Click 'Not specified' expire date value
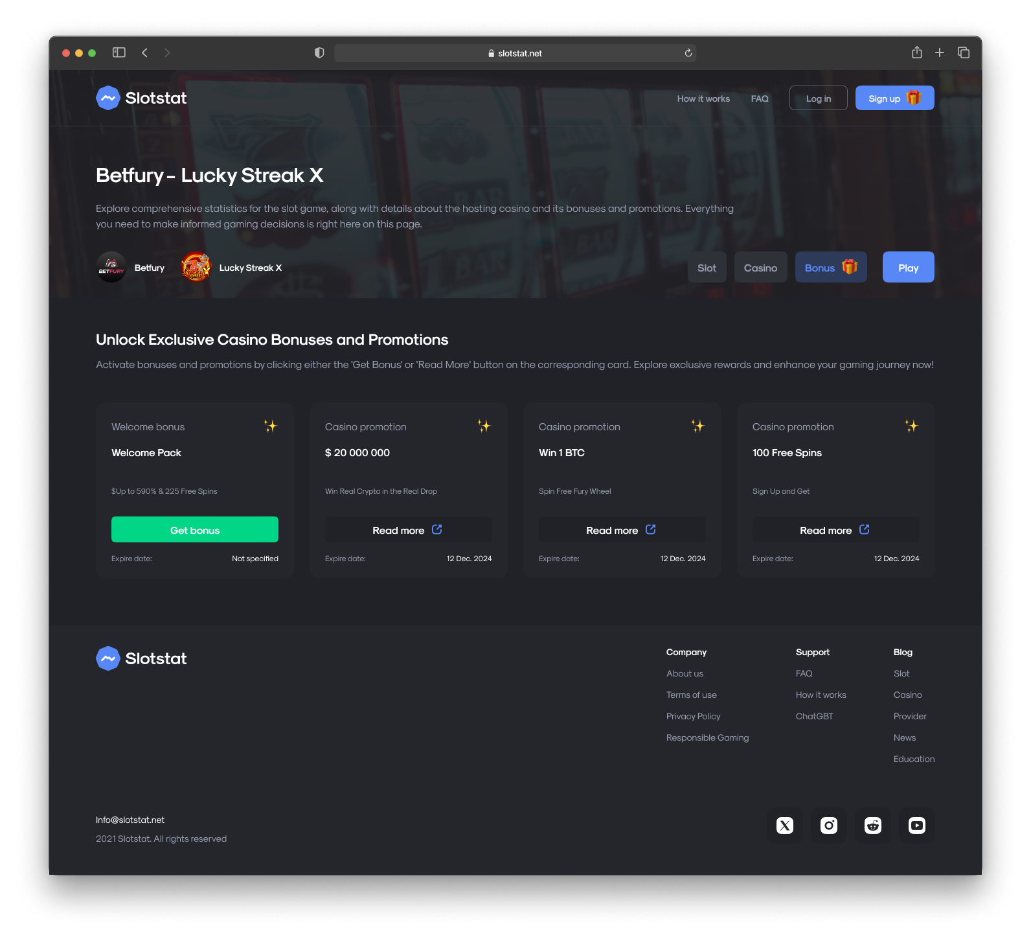The width and height of the screenshot is (1031, 937). click(x=255, y=559)
